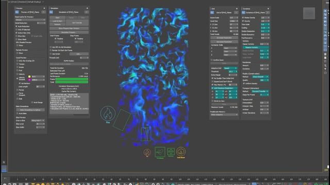Click the Start simulation button
Screen dimensions: 330x185
(57, 18)
